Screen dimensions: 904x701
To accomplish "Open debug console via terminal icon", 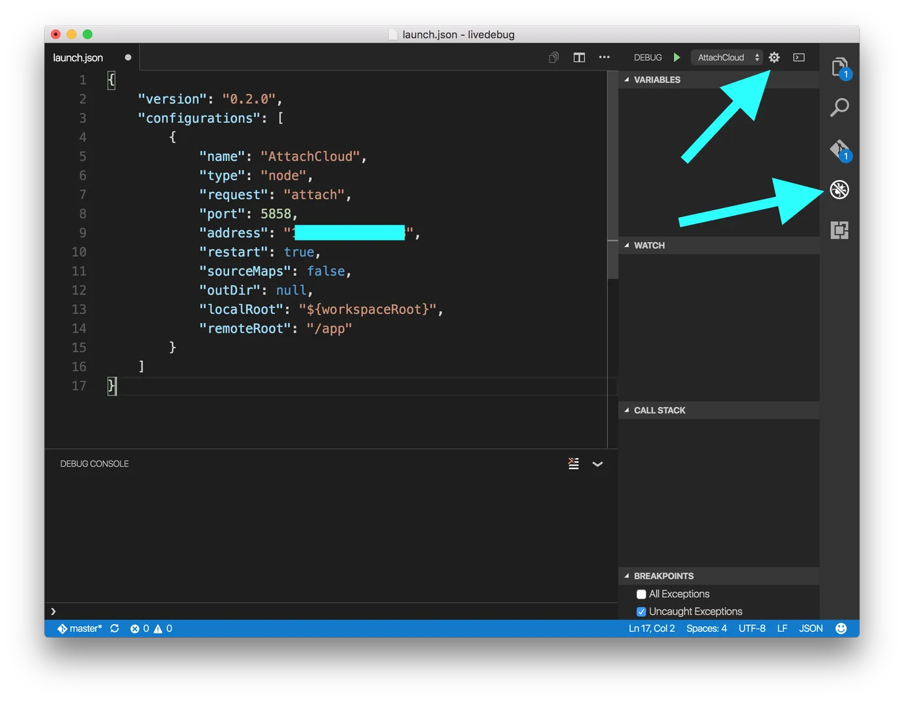I will click(799, 58).
